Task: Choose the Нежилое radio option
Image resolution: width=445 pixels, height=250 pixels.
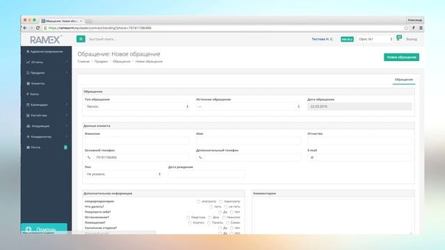Action: tap(224, 217)
